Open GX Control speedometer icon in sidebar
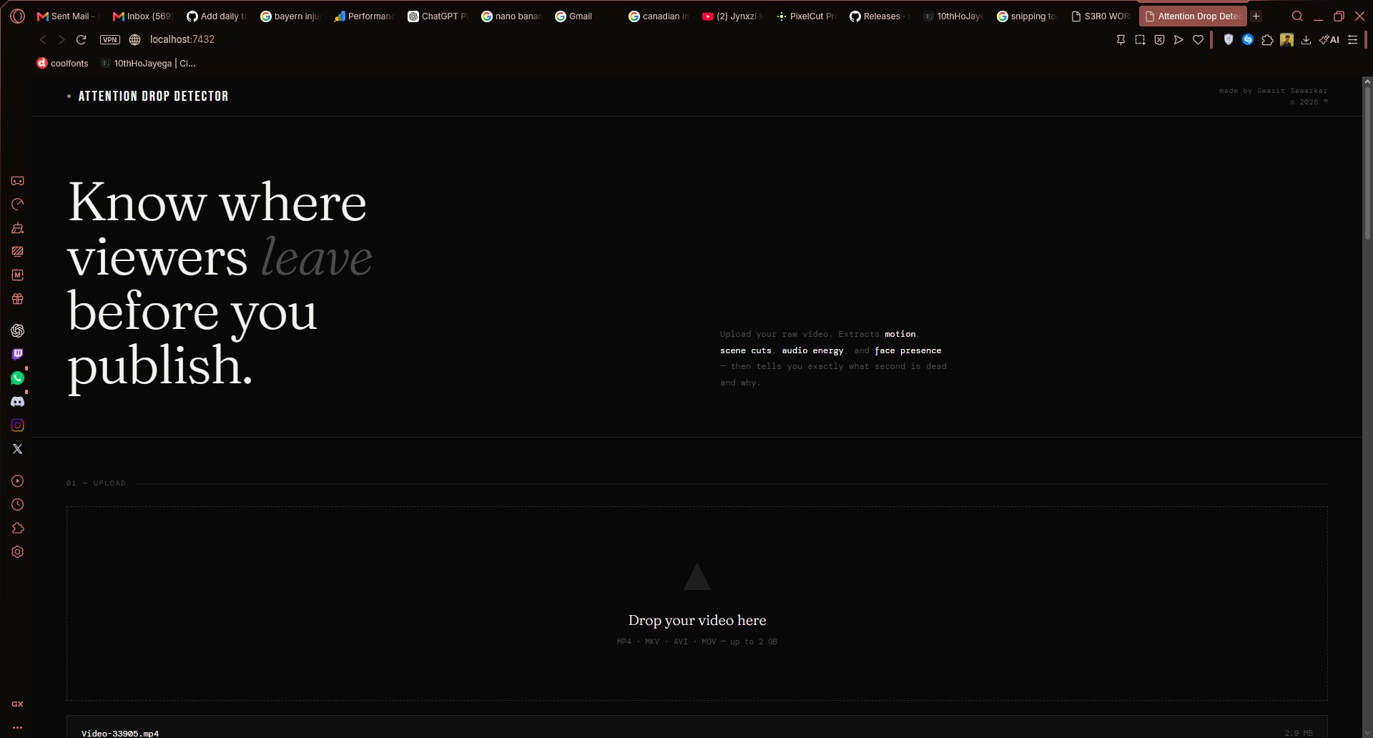 coord(18,205)
